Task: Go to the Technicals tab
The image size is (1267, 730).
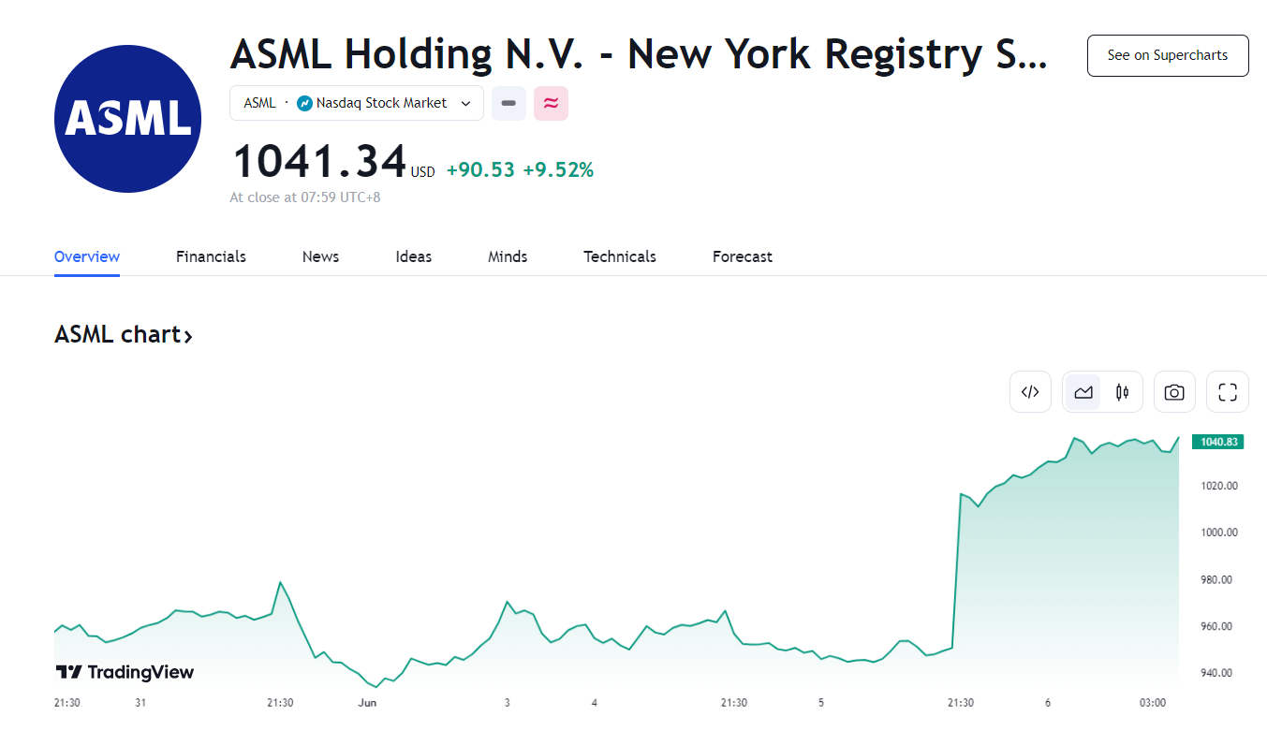Action: 620,256
